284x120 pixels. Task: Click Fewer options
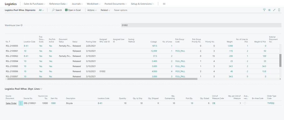[121, 10]
